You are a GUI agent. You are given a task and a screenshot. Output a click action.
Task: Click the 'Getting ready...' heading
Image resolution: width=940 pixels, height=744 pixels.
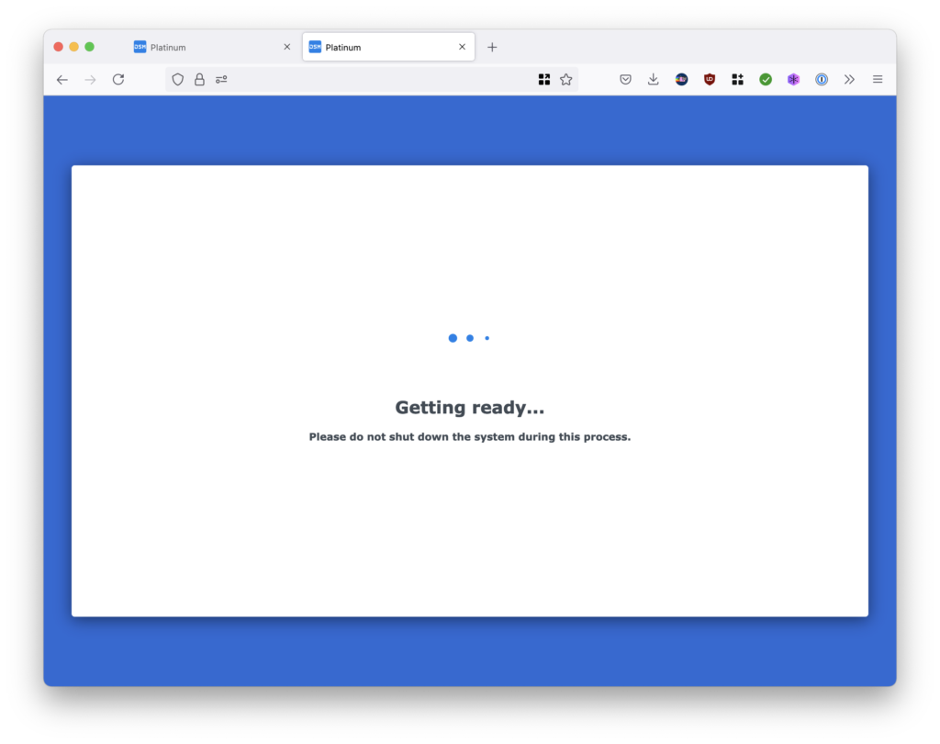click(469, 408)
